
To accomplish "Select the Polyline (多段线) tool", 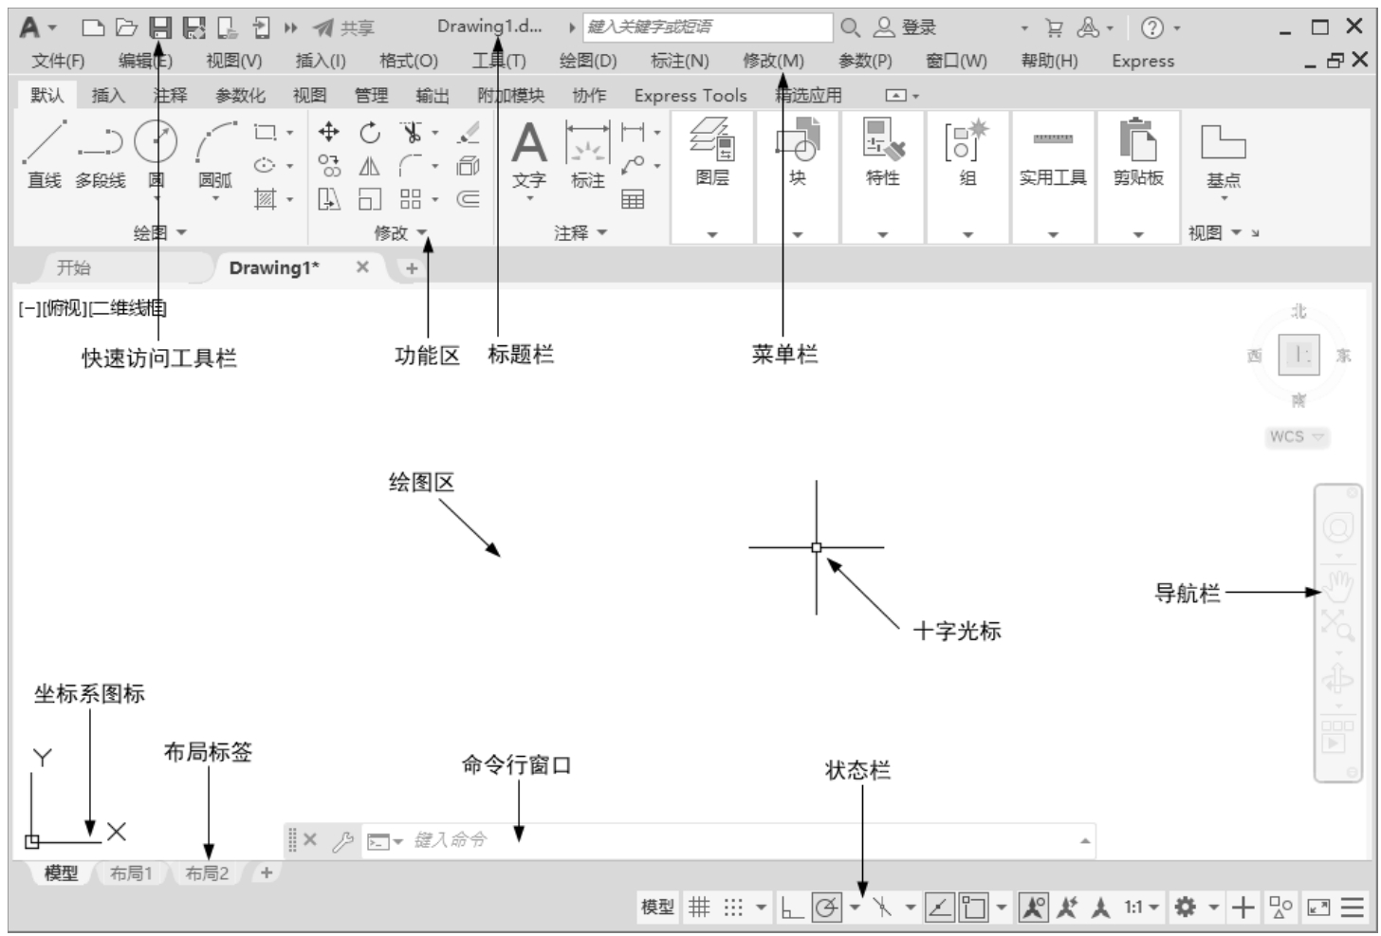I will point(101,152).
